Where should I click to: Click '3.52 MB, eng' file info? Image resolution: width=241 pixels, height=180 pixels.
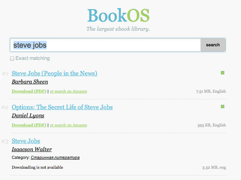(214, 168)
